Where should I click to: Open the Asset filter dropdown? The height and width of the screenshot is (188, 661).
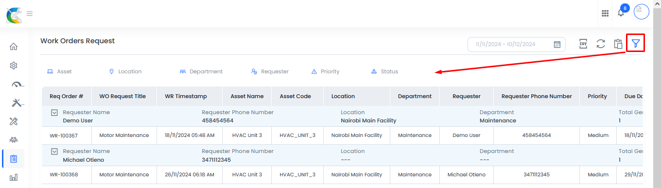click(x=59, y=71)
